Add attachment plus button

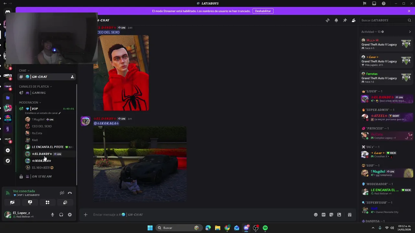coord(86,215)
